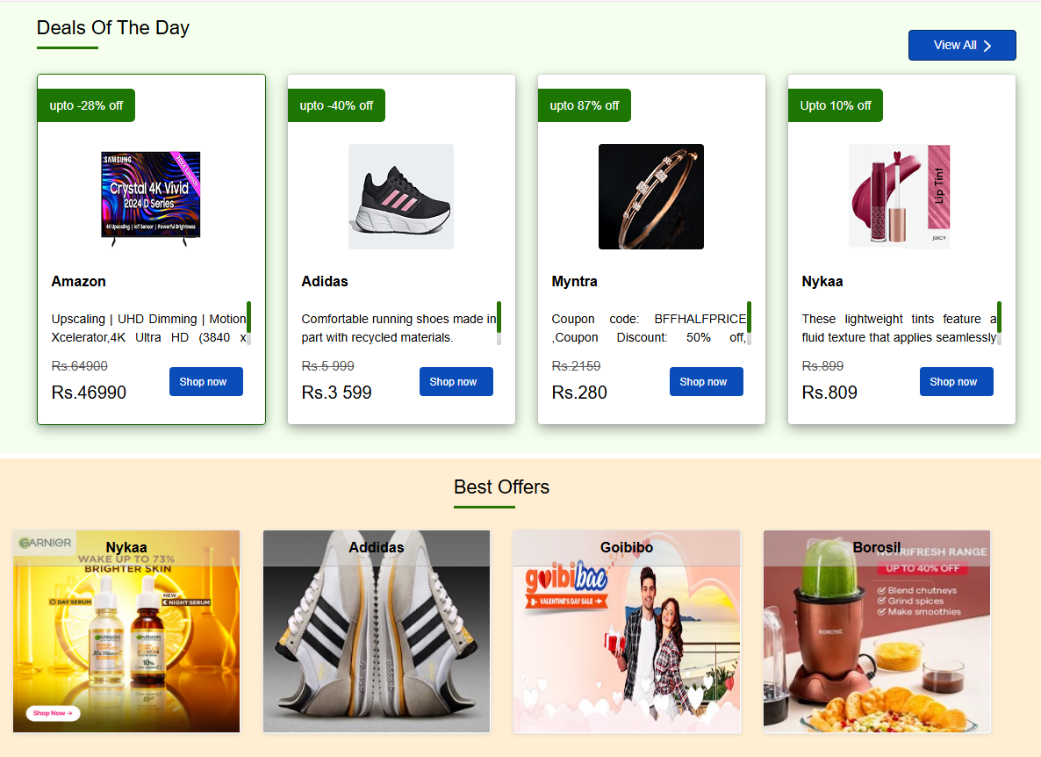The image size is (1041, 757).
Task: Open the Nykaa Lip Tint image
Action: 901,197
